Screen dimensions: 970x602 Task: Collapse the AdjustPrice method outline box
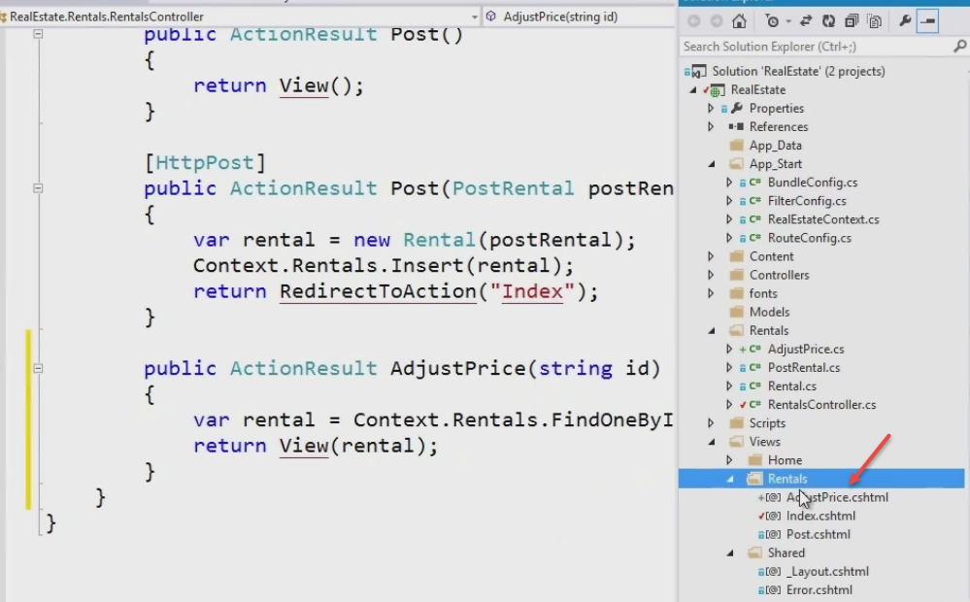point(38,368)
